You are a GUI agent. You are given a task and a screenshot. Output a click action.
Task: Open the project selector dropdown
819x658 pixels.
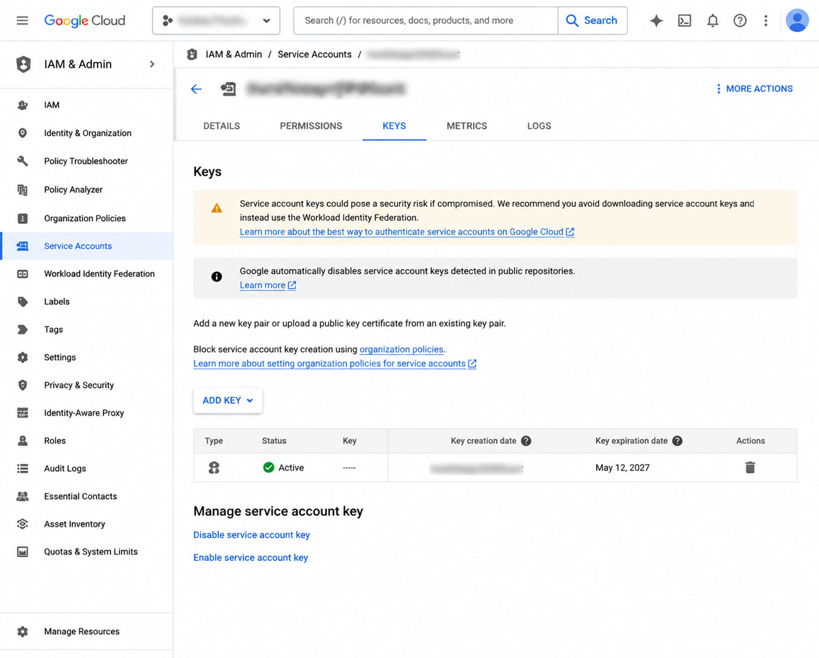216,20
